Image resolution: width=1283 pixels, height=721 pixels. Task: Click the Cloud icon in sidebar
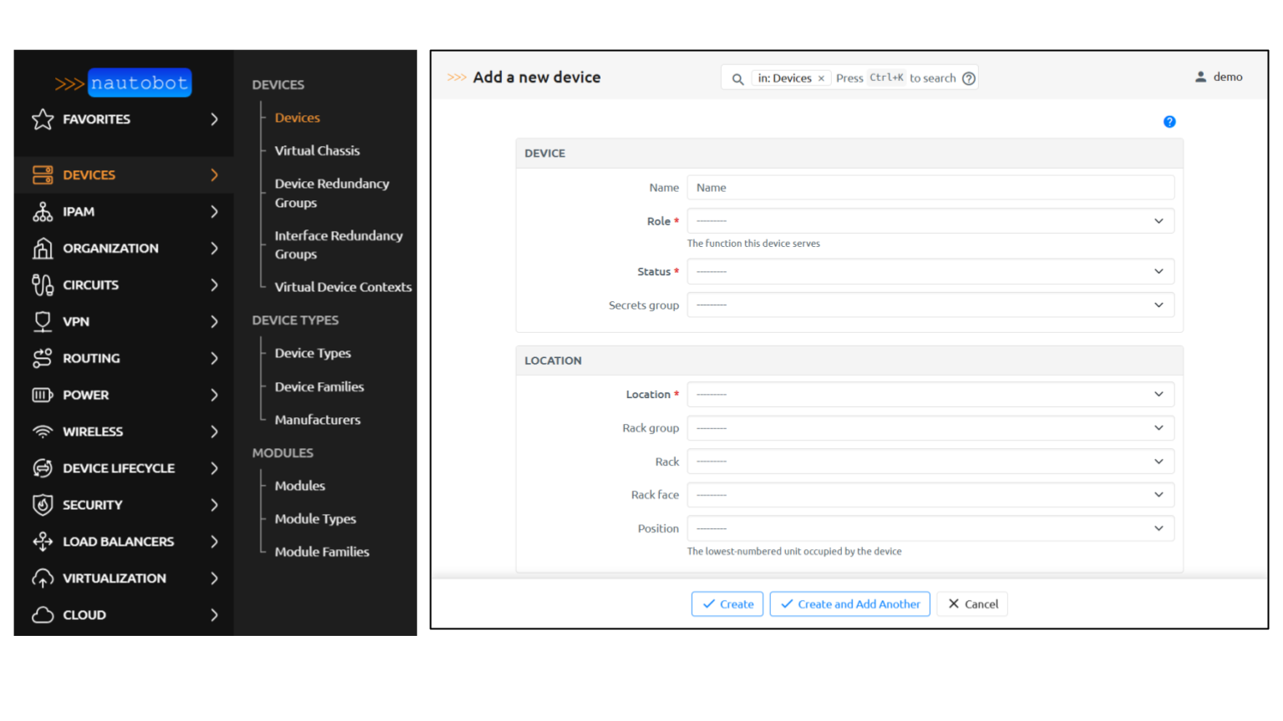43,615
